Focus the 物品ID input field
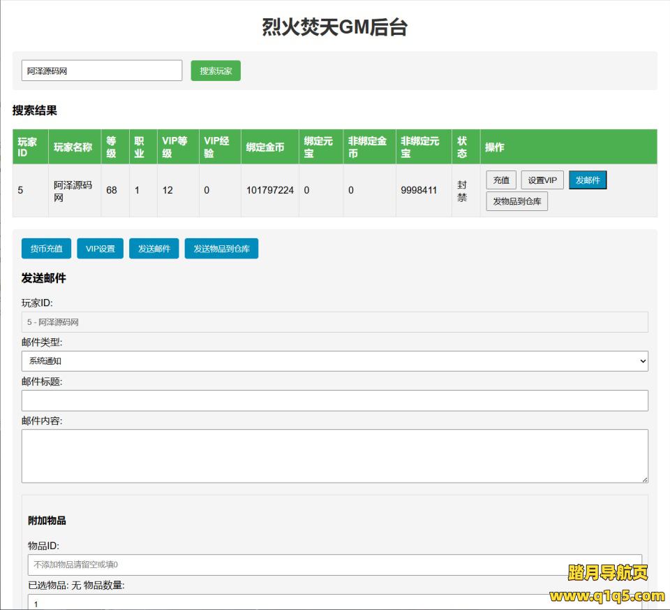Image resolution: width=670 pixels, height=610 pixels. [335, 565]
